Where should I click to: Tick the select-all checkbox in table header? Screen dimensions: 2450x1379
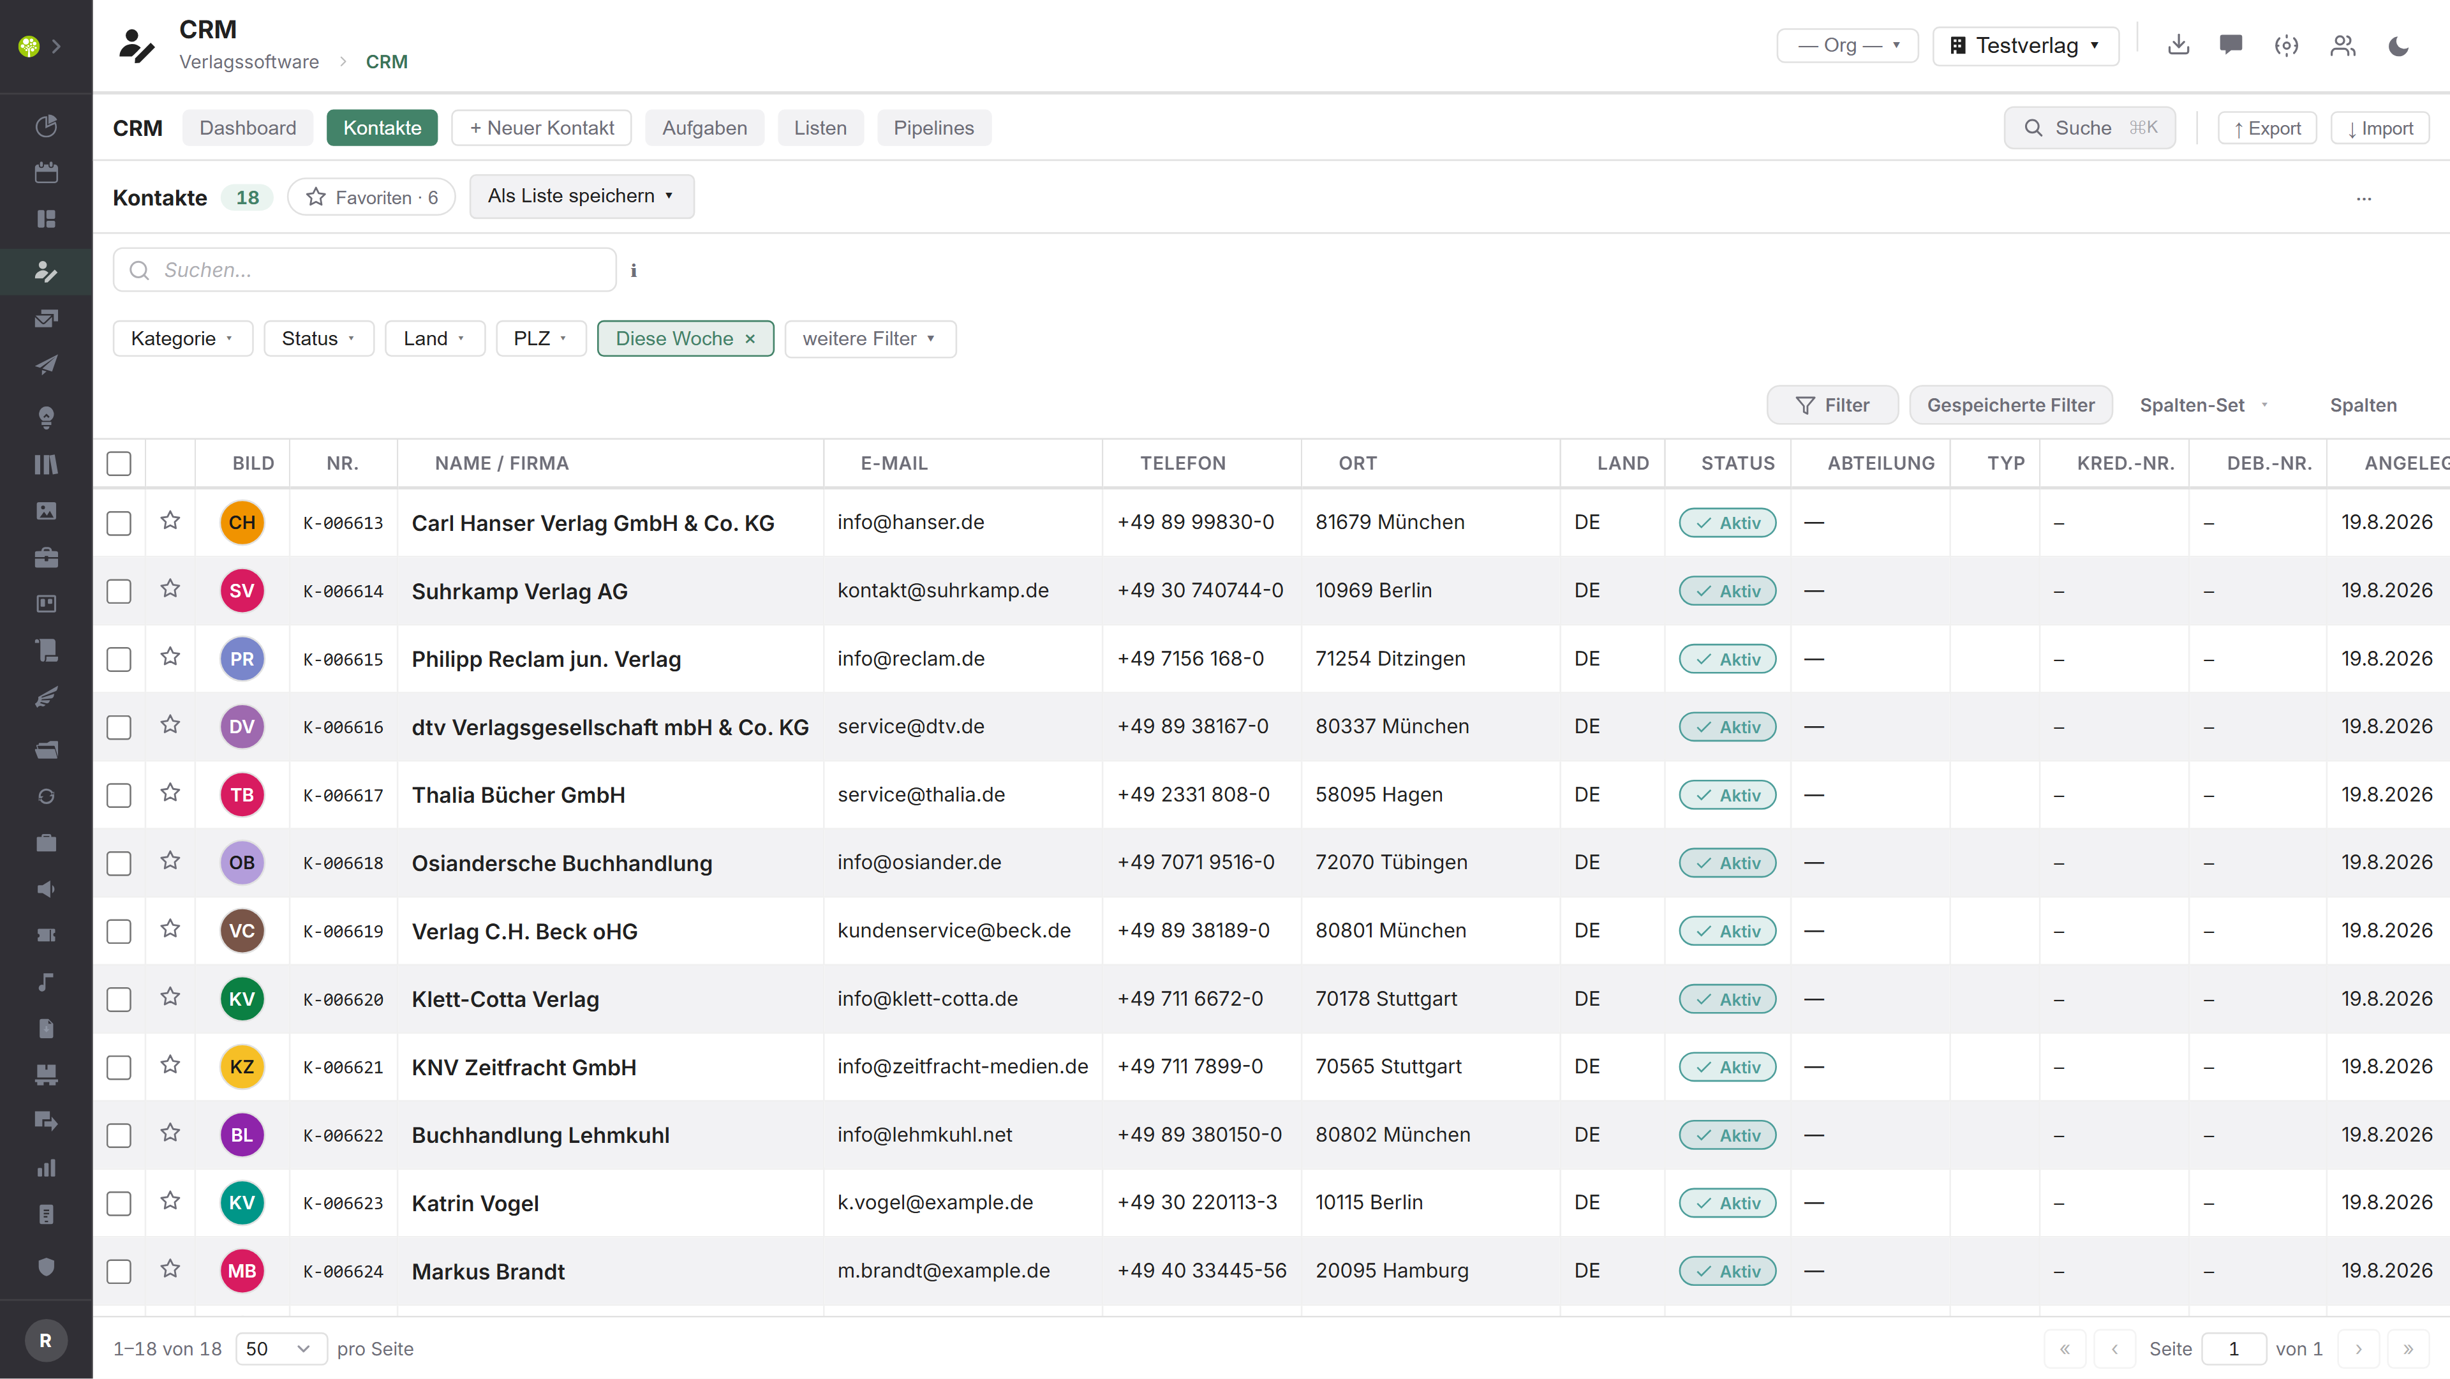[119, 463]
